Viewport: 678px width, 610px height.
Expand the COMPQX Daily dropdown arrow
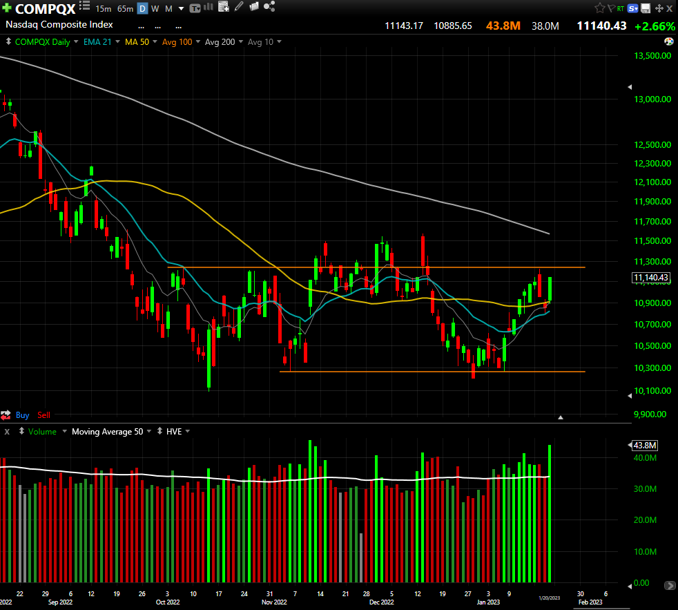[76, 41]
